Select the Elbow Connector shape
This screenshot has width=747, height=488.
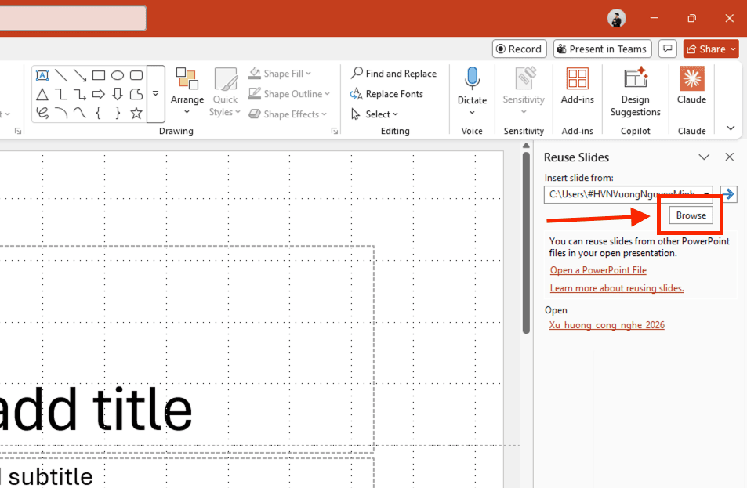(61, 94)
